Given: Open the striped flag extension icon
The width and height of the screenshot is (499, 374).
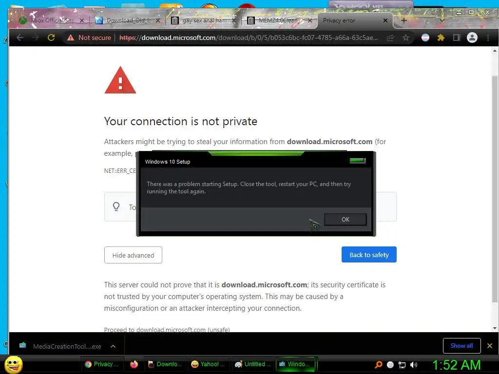Looking at the screenshot, I should coord(425,37).
